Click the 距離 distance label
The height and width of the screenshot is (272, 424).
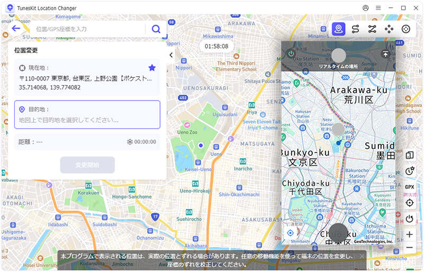pyautogui.click(x=26, y=142)
